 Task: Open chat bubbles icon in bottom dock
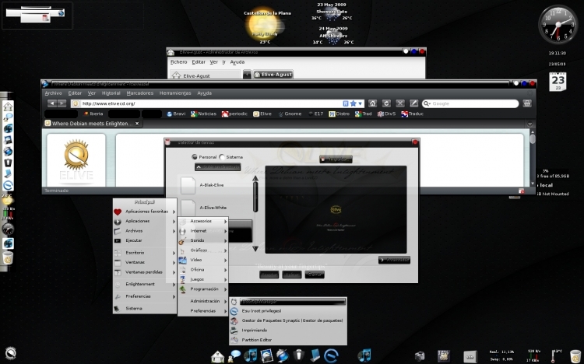235,355
